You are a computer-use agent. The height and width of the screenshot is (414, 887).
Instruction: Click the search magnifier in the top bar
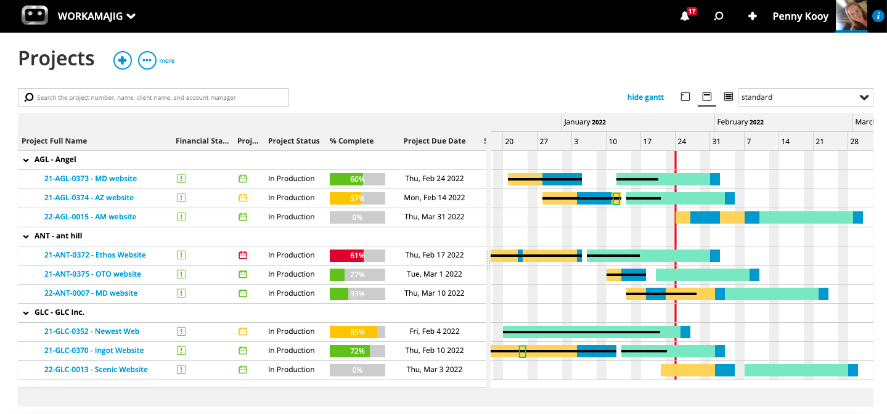[x=718, y=16]
